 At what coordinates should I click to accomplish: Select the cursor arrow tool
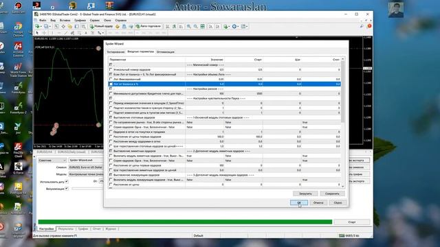coord(37,33)
